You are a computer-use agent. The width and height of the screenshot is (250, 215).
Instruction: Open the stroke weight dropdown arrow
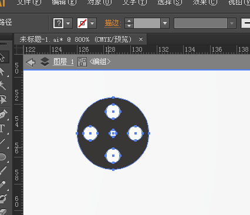point(165,23)
